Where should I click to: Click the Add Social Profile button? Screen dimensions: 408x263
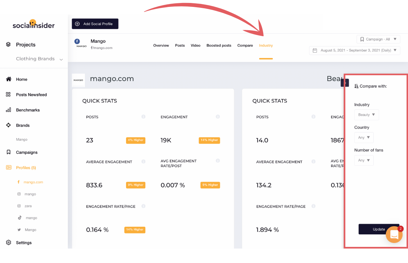(95, 24)
